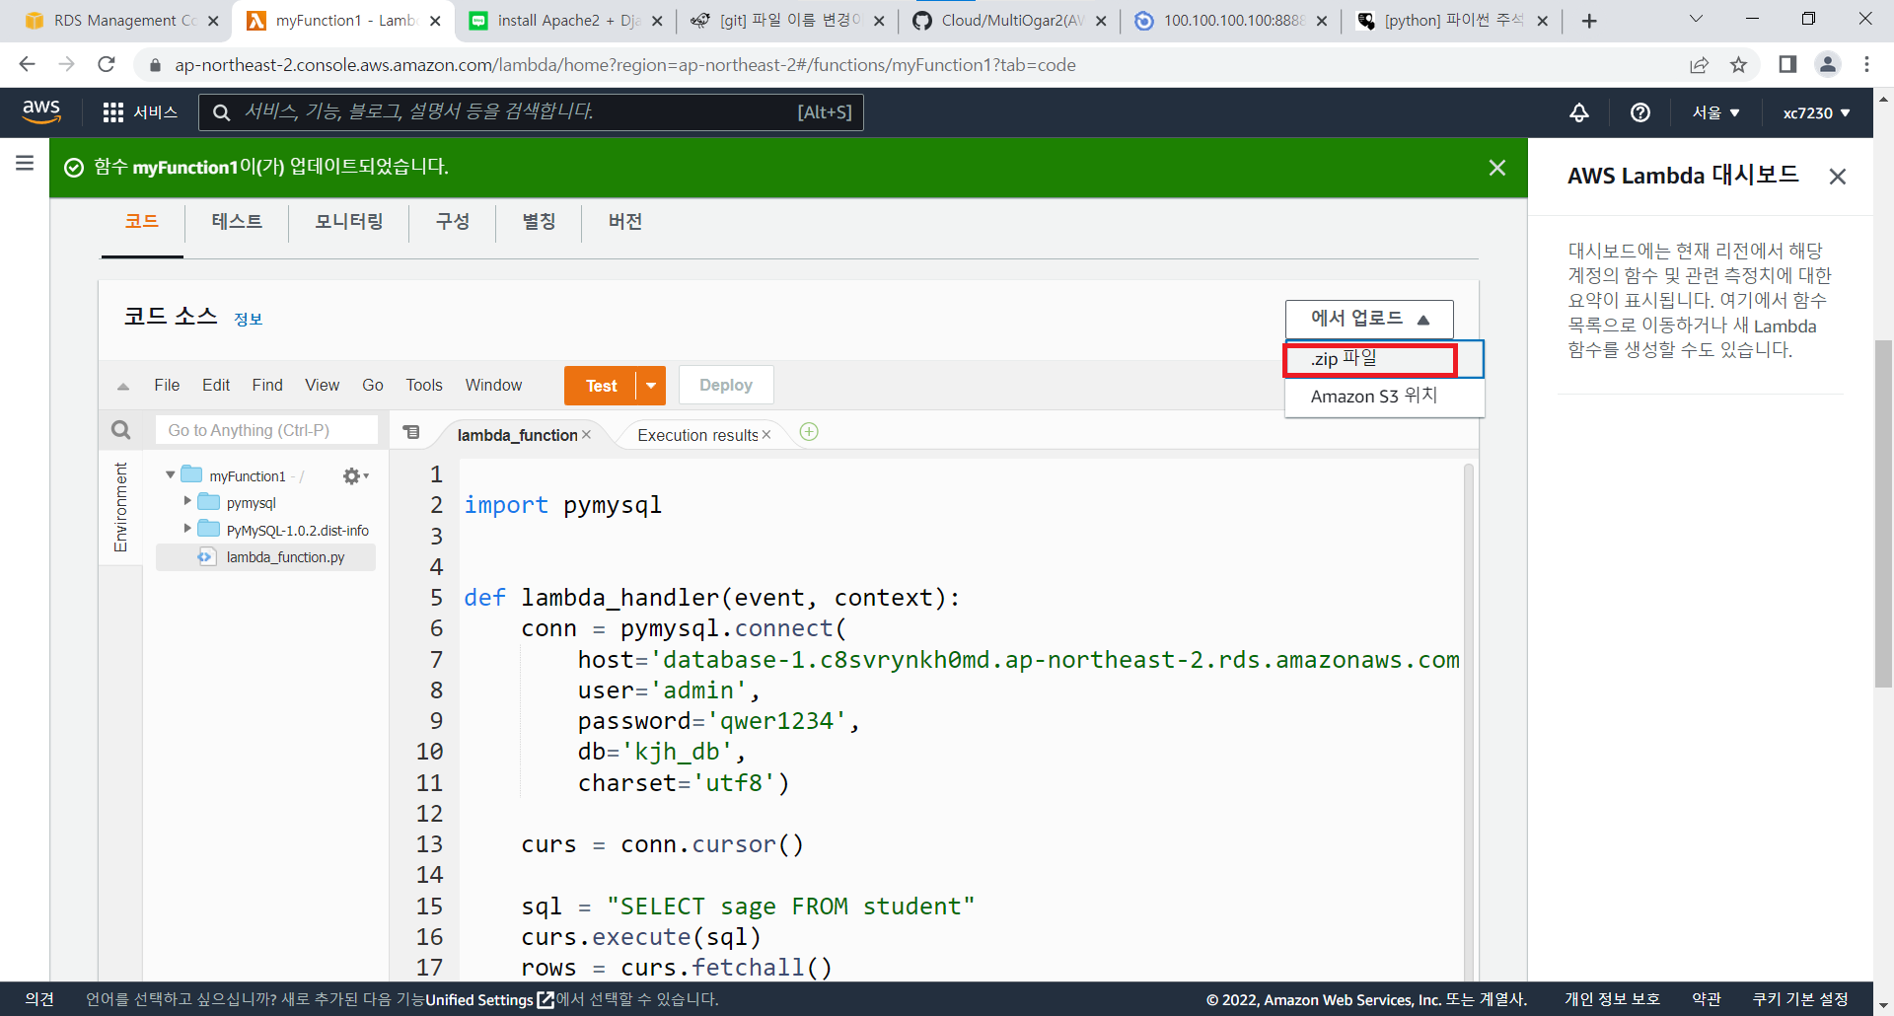Open the file tree gear settings
This screenshot has height=1016, width=1894.
(x=355, y=476)
